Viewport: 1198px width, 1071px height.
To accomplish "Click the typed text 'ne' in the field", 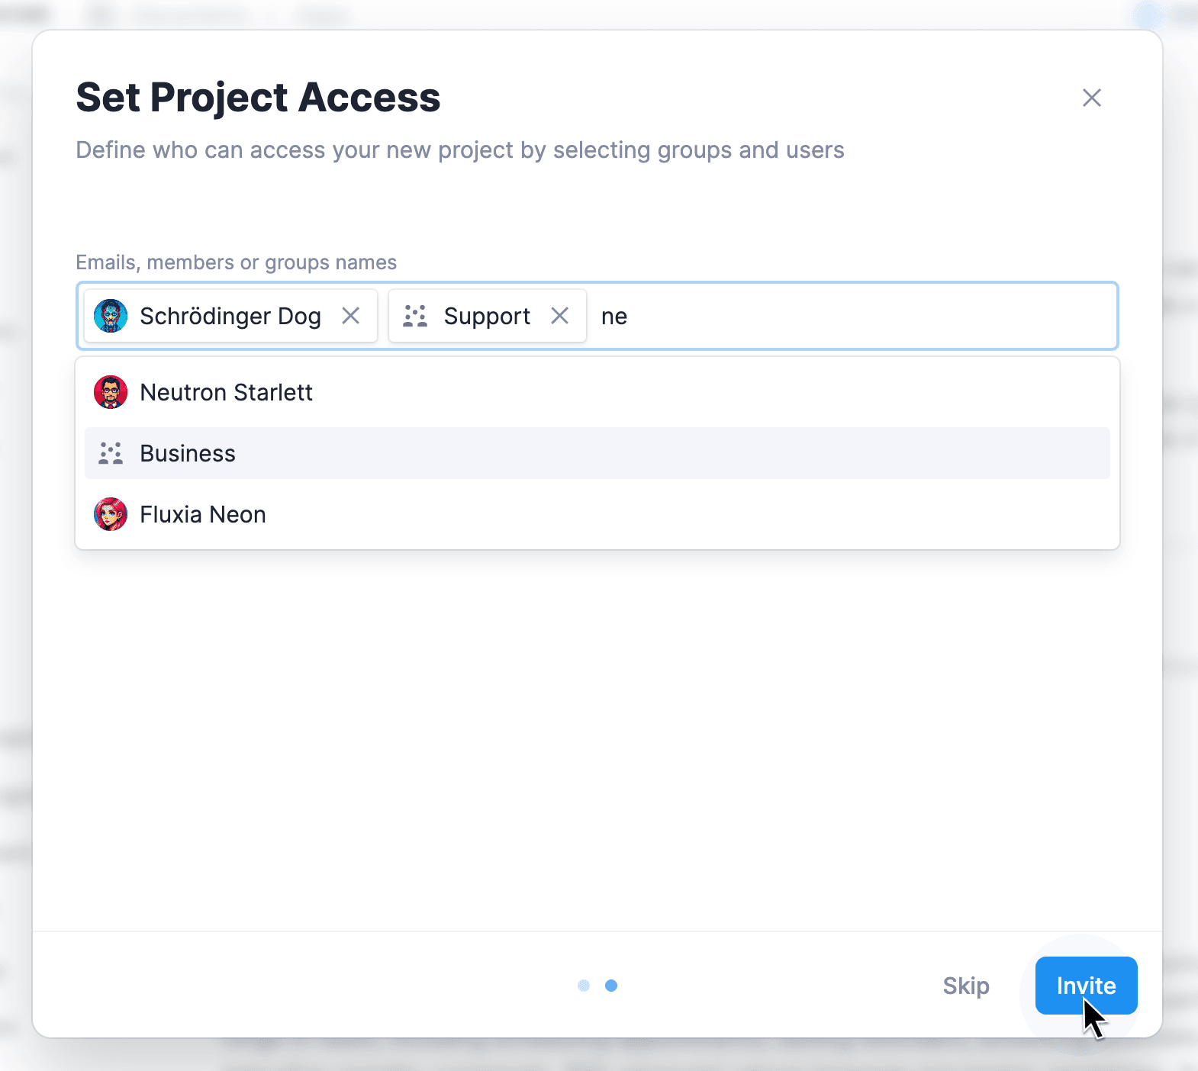I will tap(615, 316).
